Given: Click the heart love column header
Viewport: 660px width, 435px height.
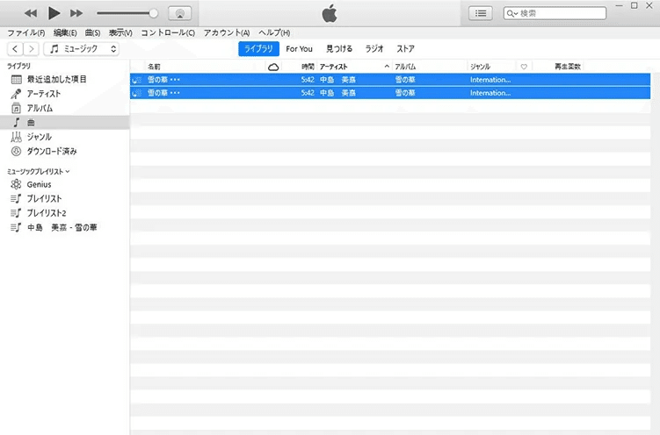Looking at the screenshot, I should [524, 67].
